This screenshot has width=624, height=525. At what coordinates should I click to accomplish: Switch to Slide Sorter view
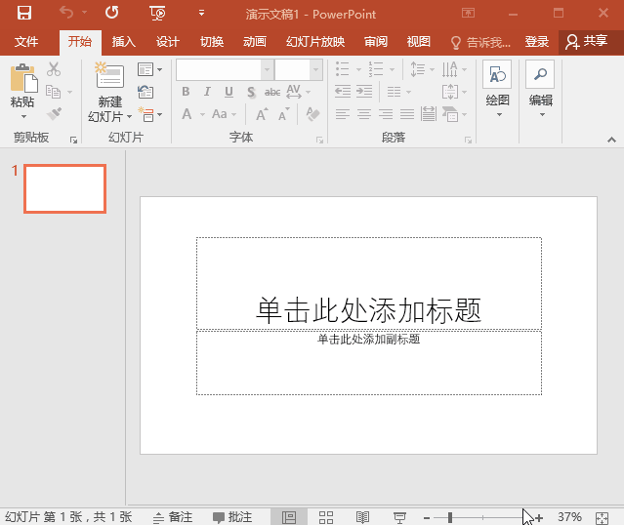click(x=326, y=517)
